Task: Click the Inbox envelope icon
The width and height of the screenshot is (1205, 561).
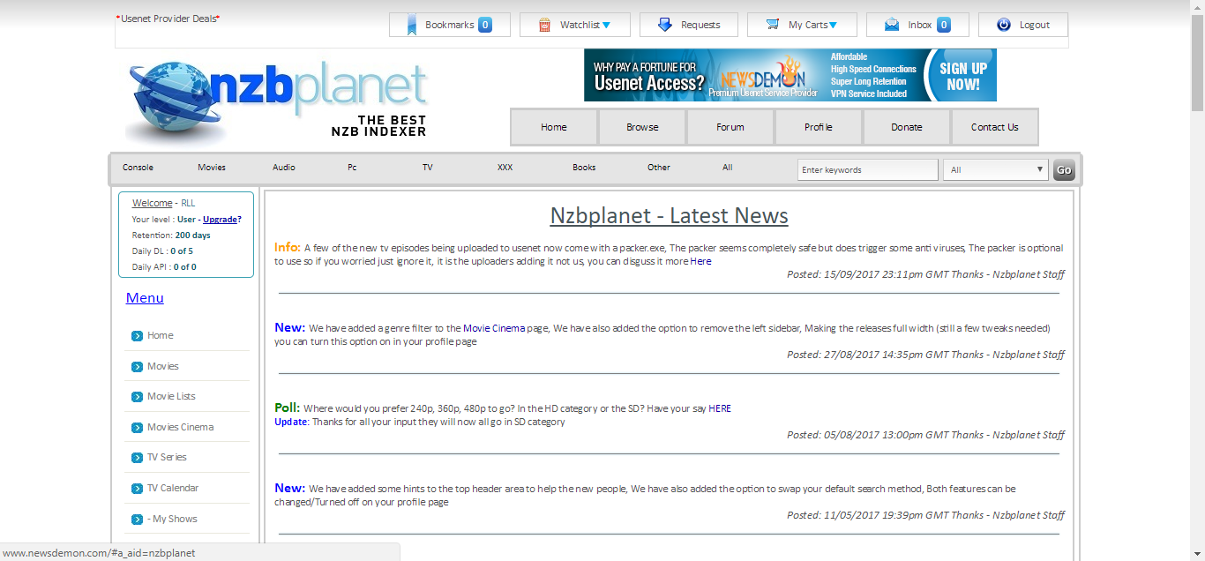Action: (x=892, y=25)
